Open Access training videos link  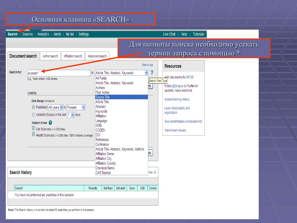[177, 99]
